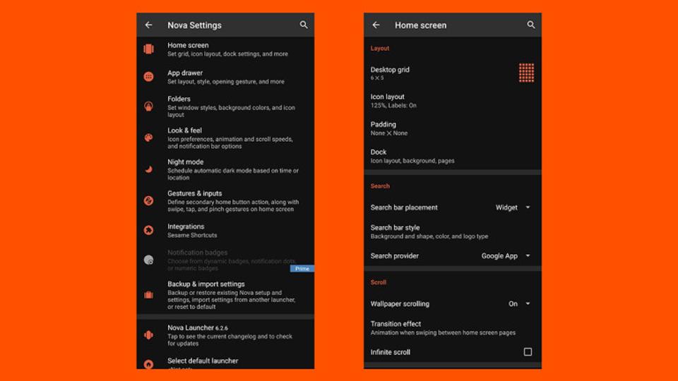The height and width of the screenshot is (381, 678).
Task: Click the Look & feel palette icon
Action: (x=149, y=138)
